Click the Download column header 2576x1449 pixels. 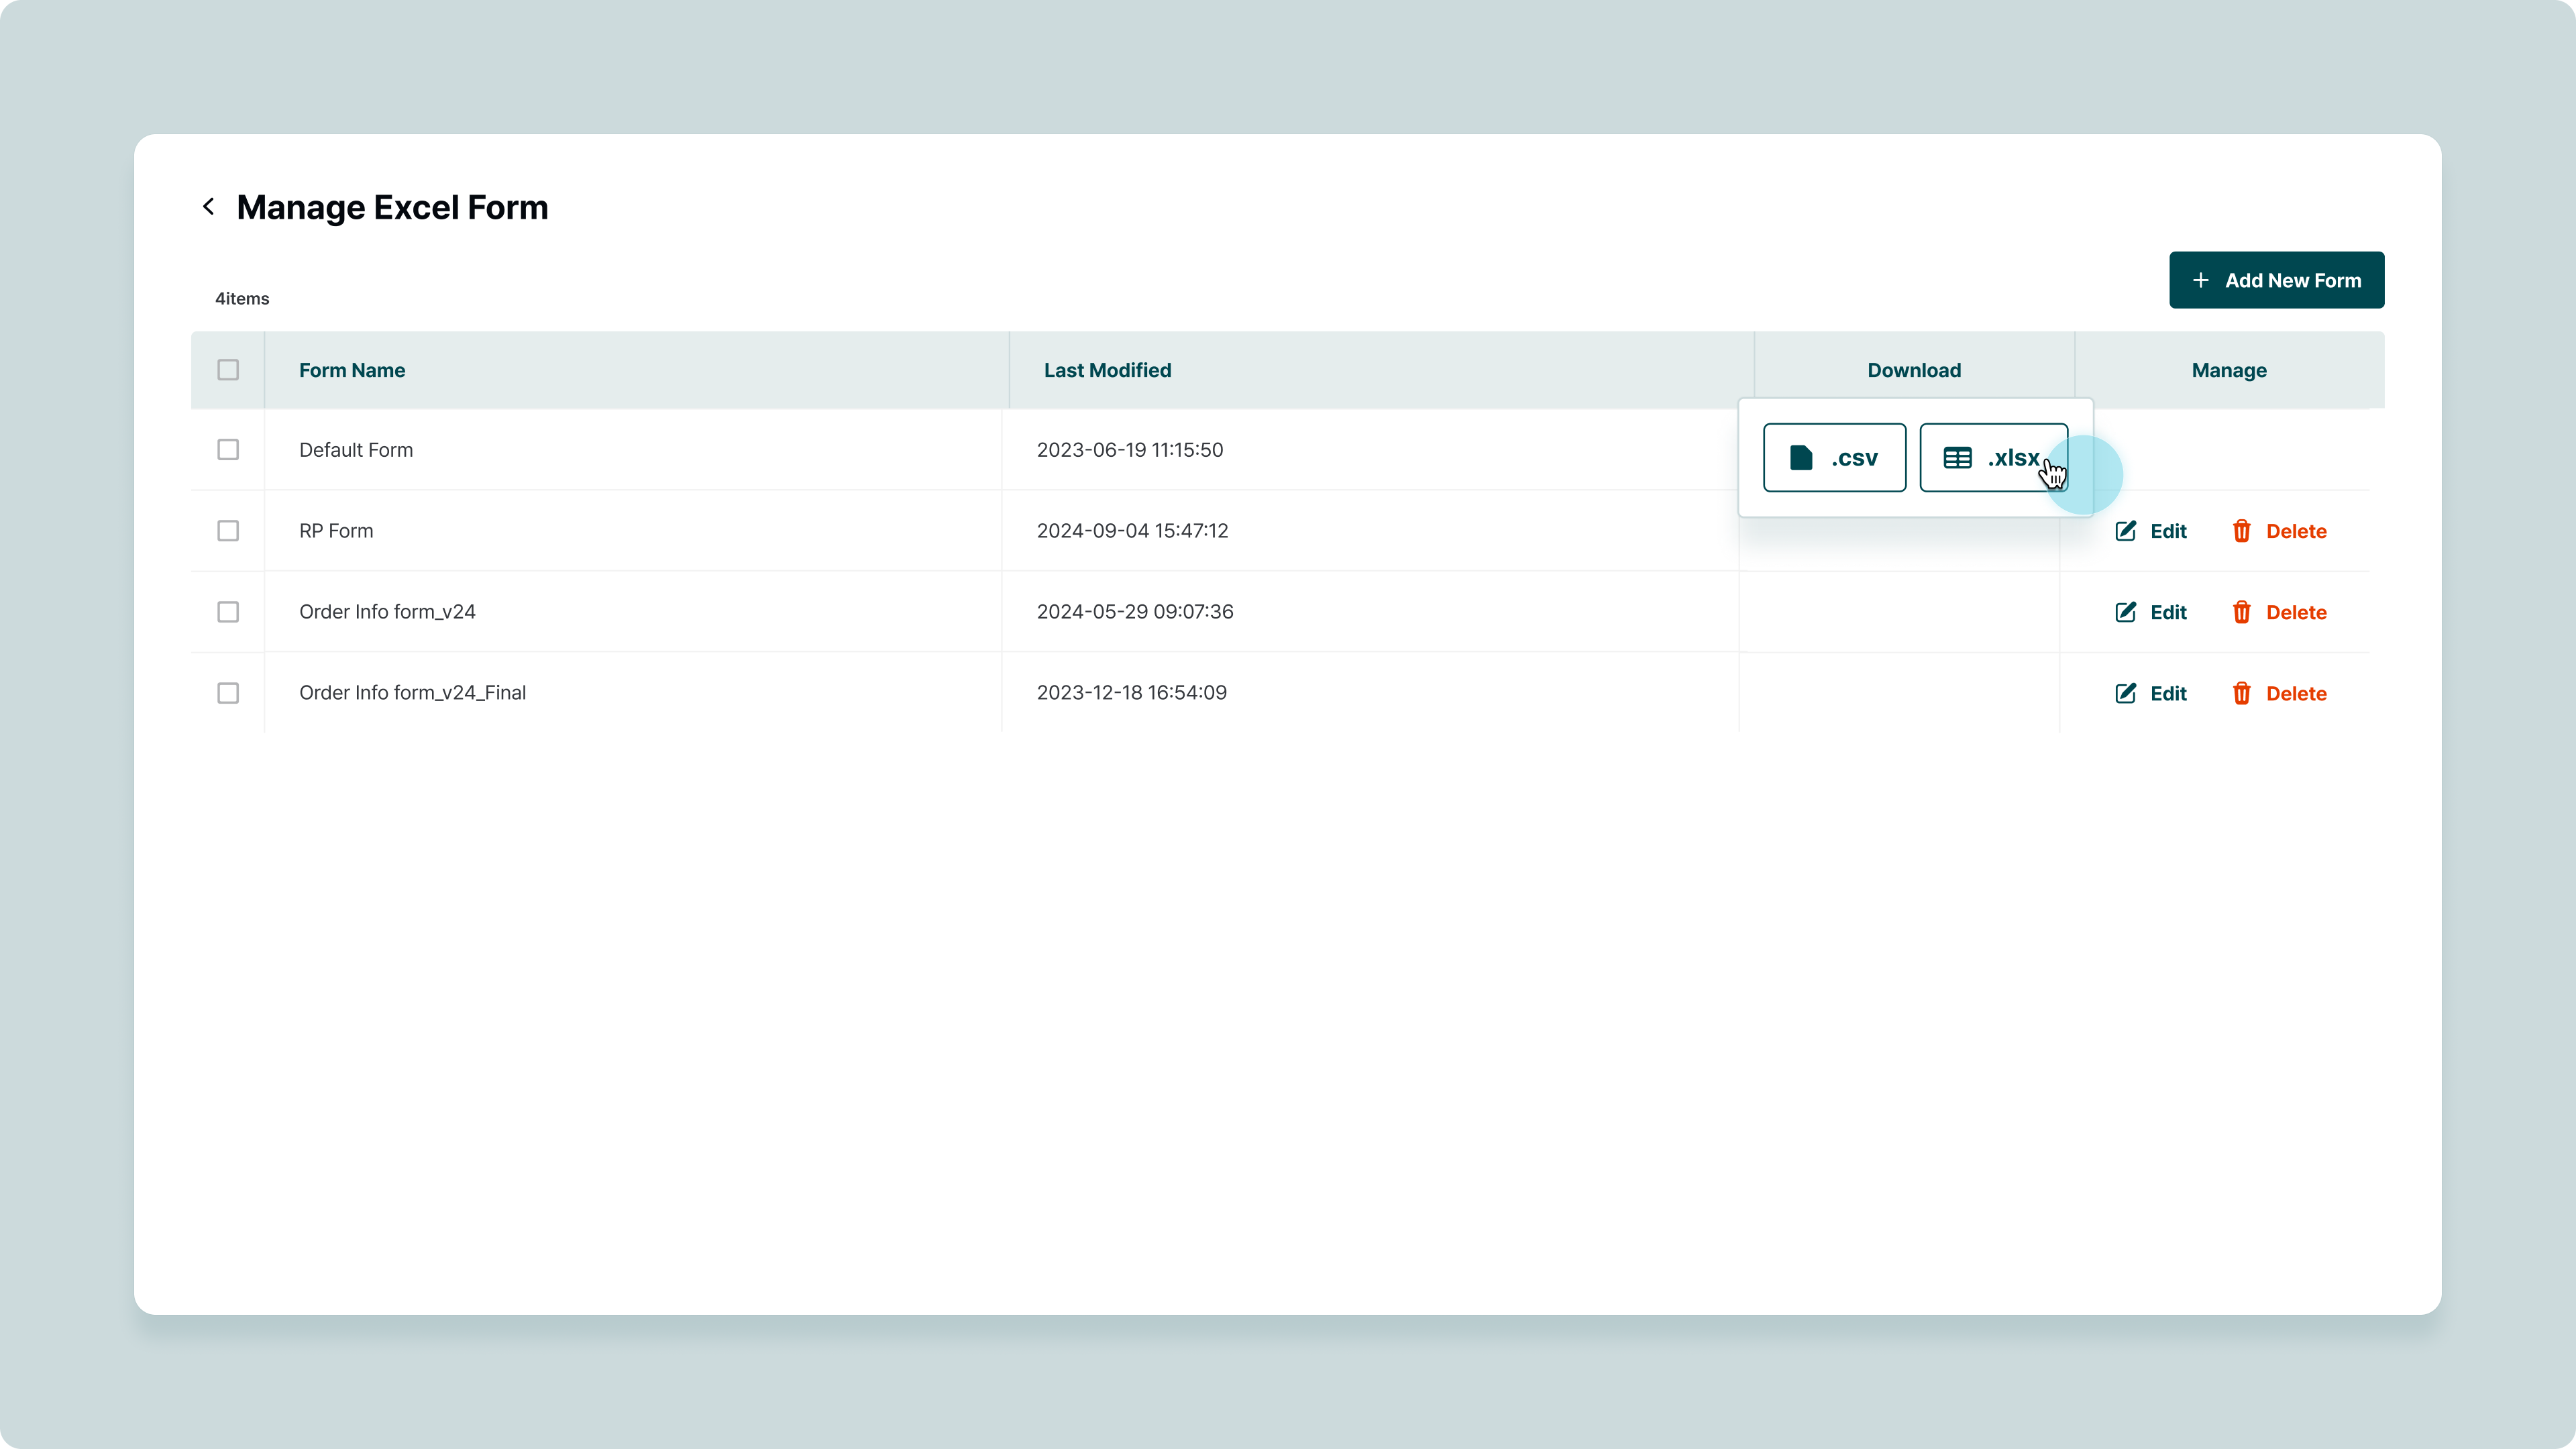(1913, 370)
